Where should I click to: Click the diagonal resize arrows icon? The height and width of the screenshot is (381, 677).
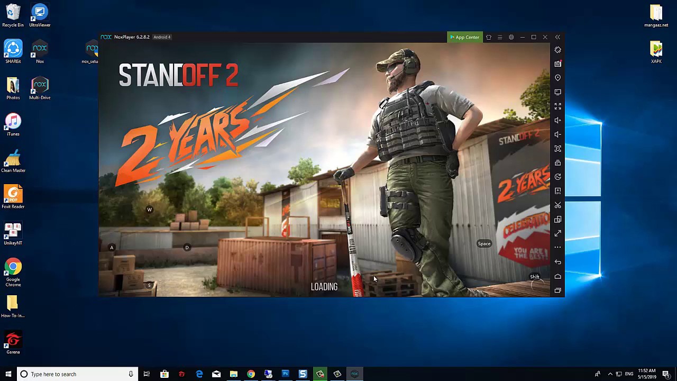point(557,233)
